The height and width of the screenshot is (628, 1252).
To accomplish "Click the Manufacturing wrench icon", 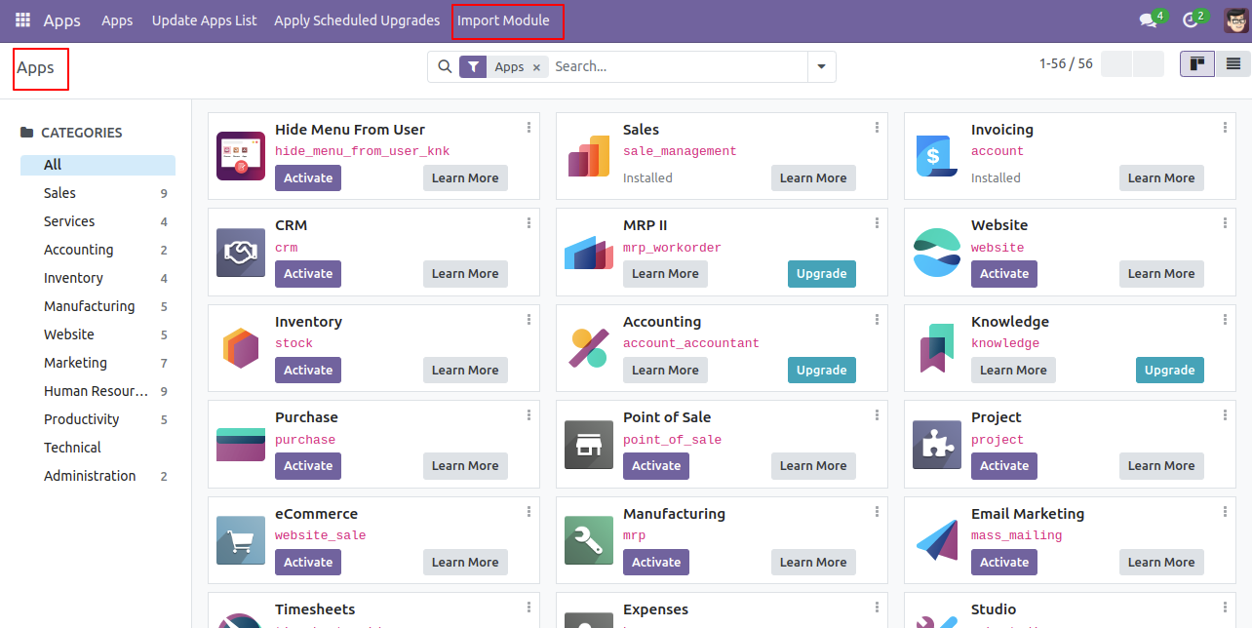I will pyautogui.click(x=589, y=540).
